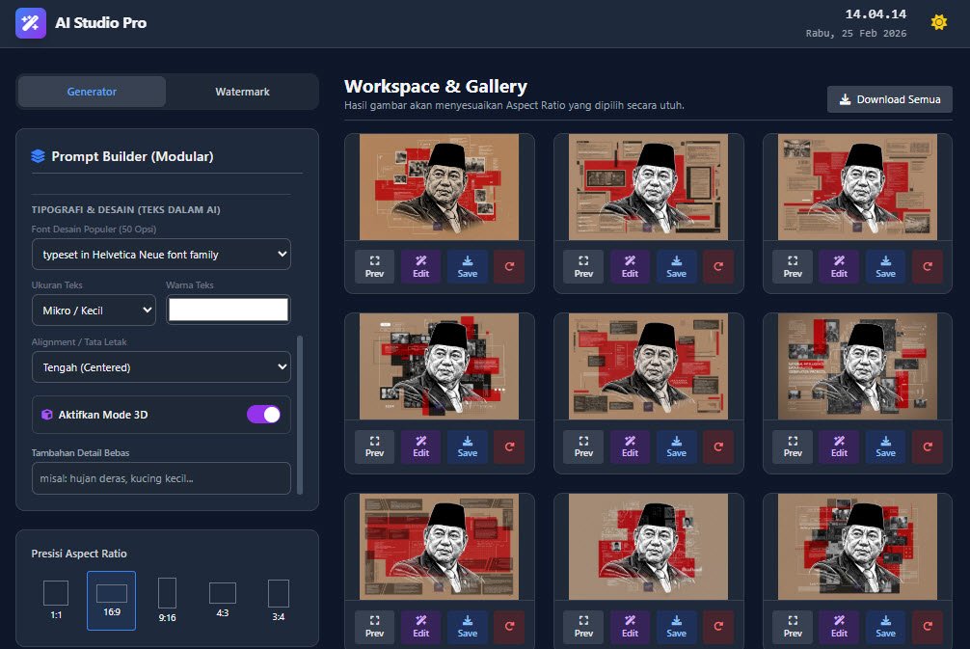Click the Prompt Builder panel scrollbar
Viewport: 970px width, 649px height.
click(x=300, y=415)
